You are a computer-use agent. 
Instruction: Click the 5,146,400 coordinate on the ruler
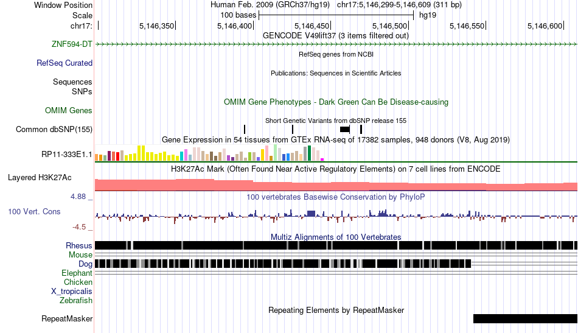pyautogui.click(x=234, y=26)
